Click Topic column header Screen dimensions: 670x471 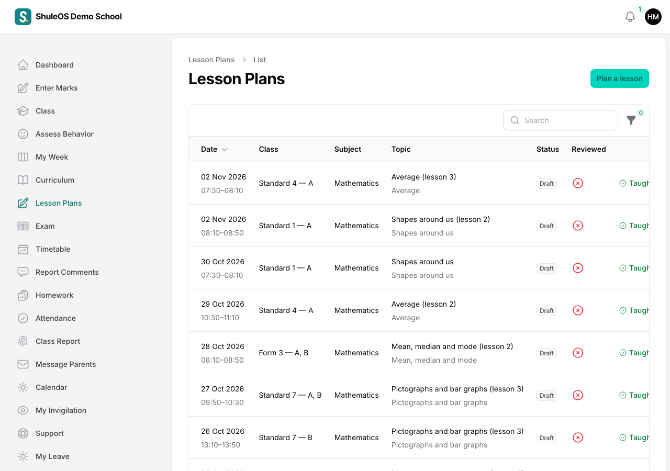point(401,149)
